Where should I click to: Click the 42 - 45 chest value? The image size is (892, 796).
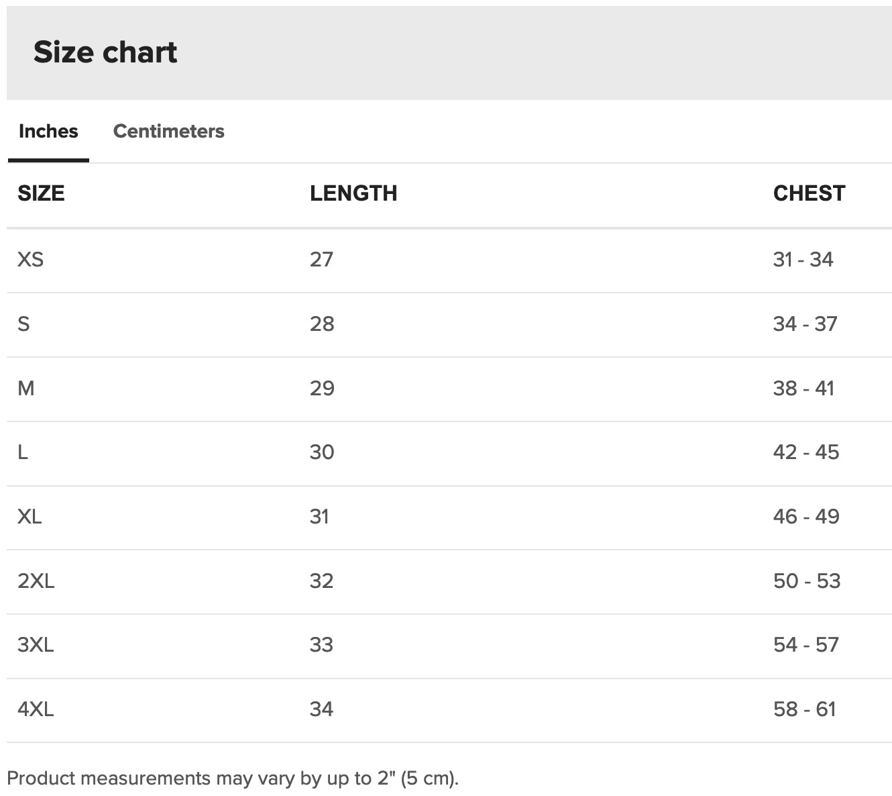806,452
